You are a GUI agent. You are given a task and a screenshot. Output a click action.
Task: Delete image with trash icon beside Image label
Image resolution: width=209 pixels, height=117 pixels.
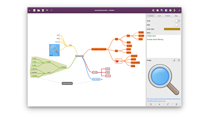pos(179,60)
